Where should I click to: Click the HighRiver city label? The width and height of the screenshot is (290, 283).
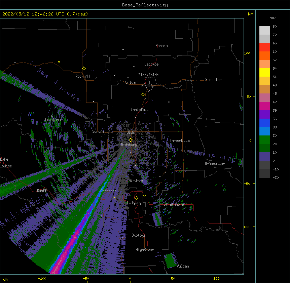pos(145,250)
